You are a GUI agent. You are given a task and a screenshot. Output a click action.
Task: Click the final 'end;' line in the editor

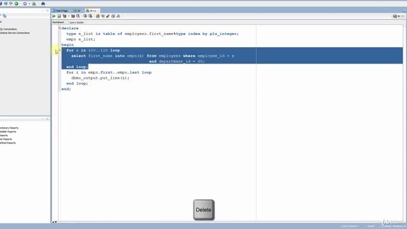click(x=66, y=89)
